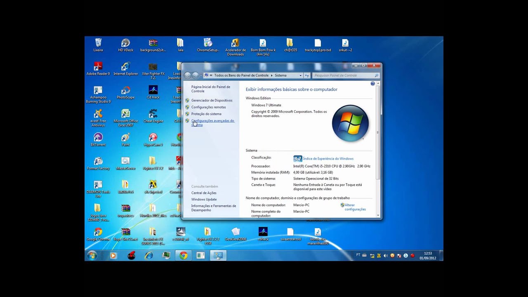Open the HD VDeck desktop shortcut

[x=126, y=45]
